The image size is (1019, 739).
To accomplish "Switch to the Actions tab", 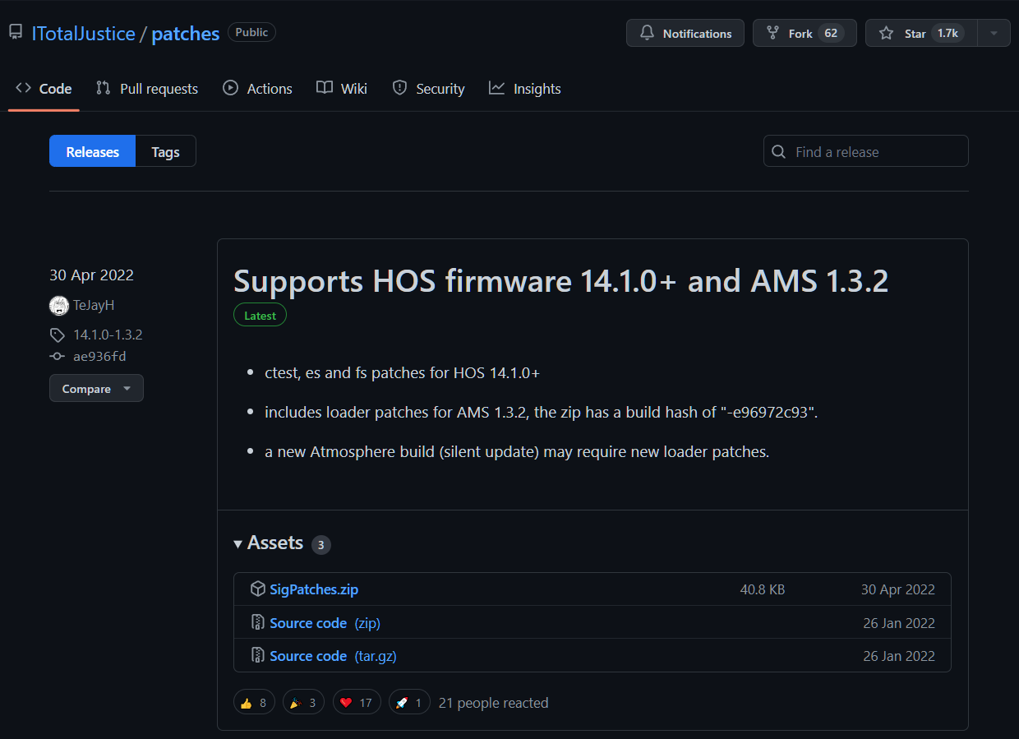I will [x=257, y=88].
